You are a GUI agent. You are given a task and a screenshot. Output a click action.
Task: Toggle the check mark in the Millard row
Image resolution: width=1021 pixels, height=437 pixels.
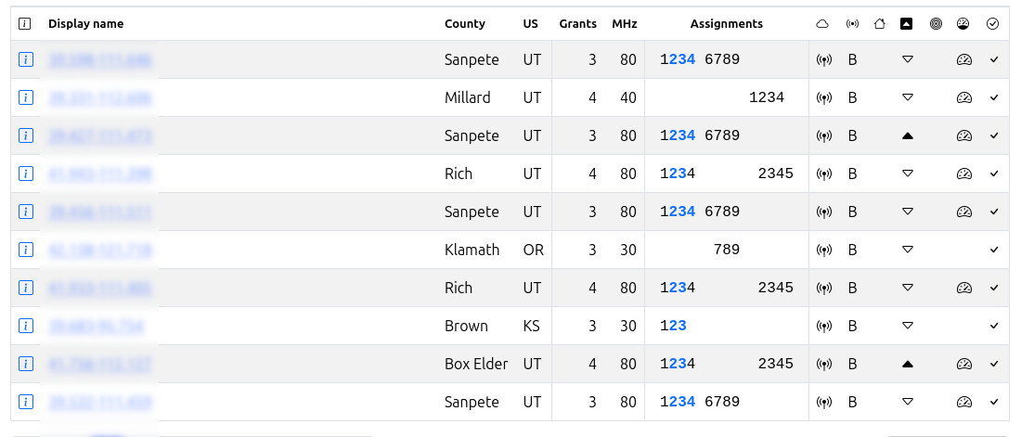(x=994, y=97)
